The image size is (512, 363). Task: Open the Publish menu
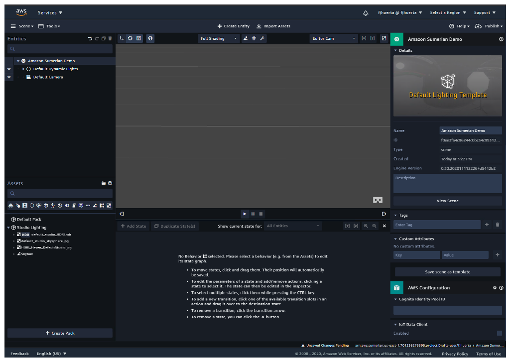pyautogui.click(x=489, y=26)
